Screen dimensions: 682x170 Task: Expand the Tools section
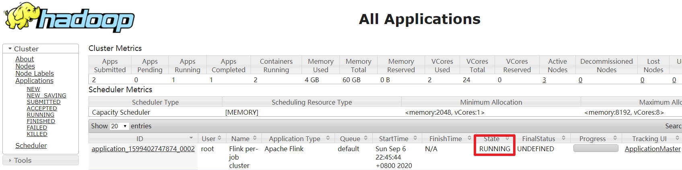(x=41, y=160)
